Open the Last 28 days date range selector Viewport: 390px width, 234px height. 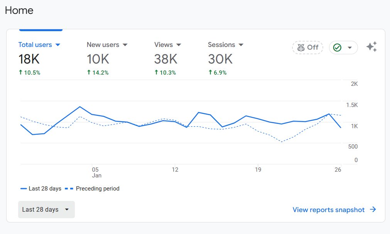[x=46, y=209]
